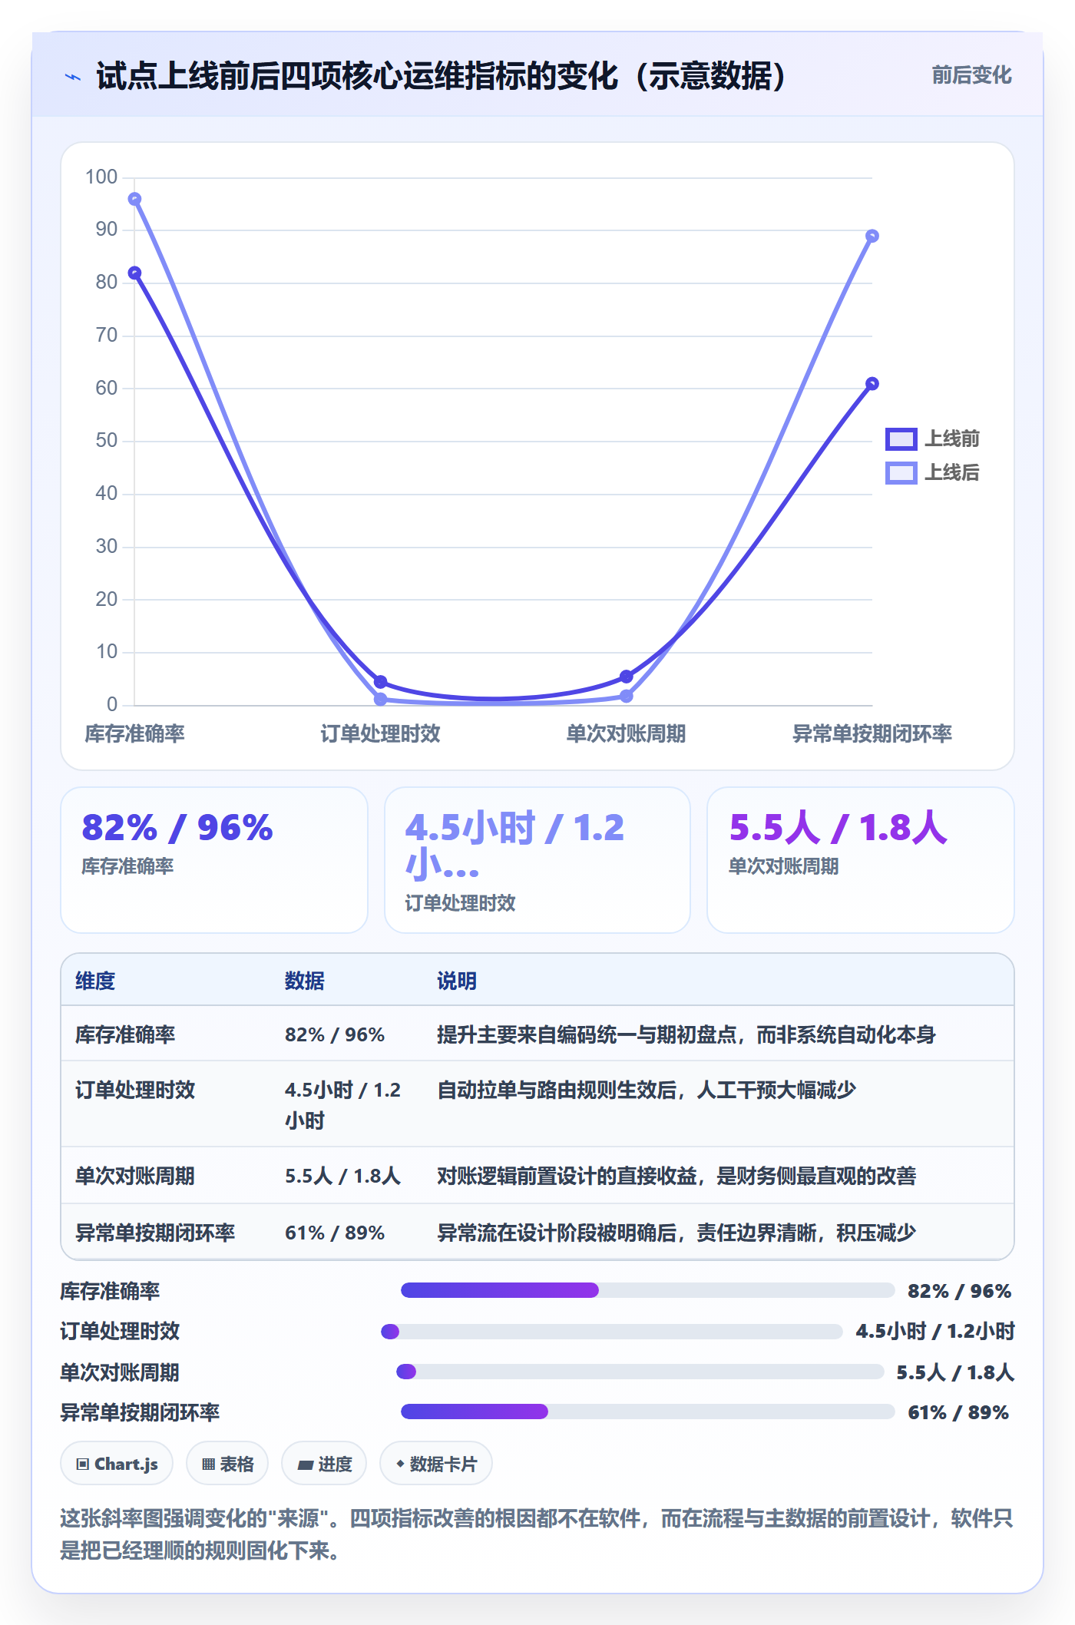Click the 数据卡片 tag
This screenshot has width=1075, height=1625.
click(436, 1464)
